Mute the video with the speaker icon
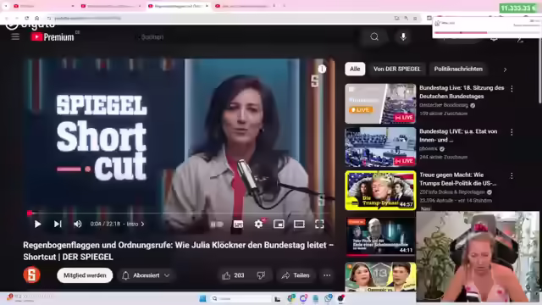 (x=77, y=224)
